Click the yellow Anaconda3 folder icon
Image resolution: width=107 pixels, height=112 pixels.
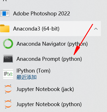coord(5,28)
